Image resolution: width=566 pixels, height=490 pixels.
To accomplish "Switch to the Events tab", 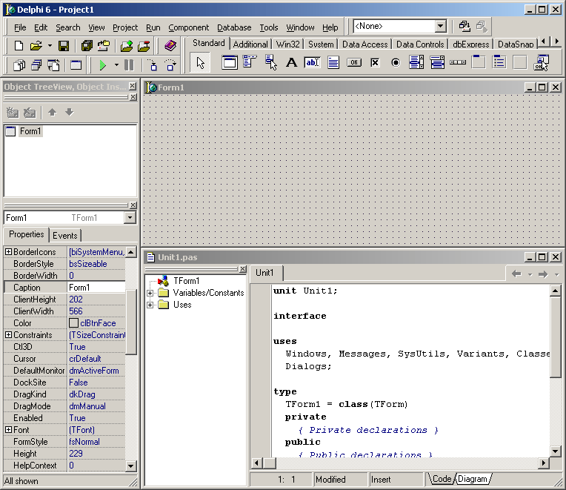I will 65,236.
